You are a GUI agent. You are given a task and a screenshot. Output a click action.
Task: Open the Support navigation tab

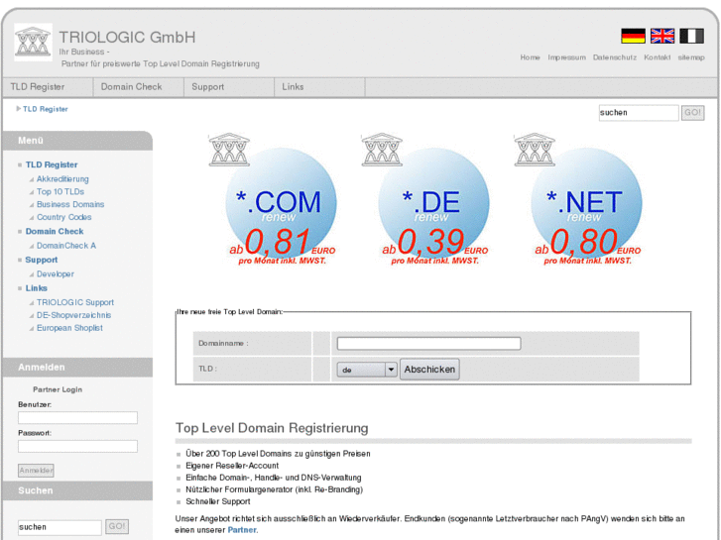point(229,87)
